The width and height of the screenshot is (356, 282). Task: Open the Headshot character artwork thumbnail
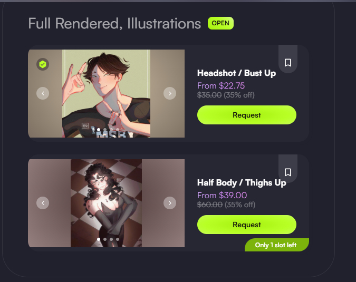point(106,93)
